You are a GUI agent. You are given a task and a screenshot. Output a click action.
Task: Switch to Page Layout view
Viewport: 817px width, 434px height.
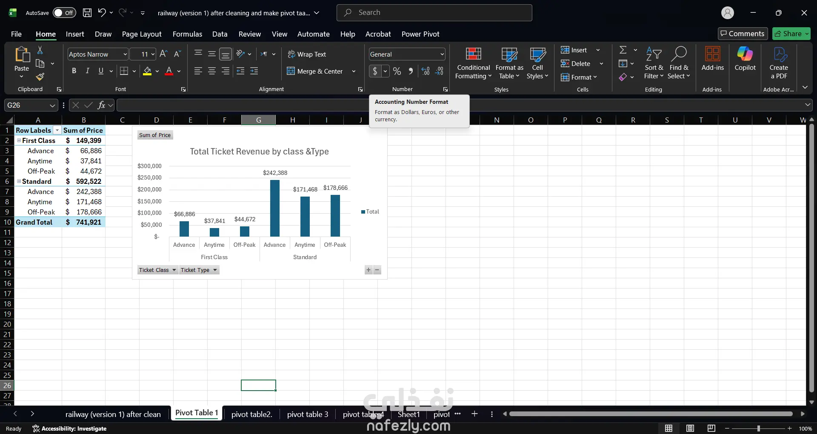click(690, 428)
